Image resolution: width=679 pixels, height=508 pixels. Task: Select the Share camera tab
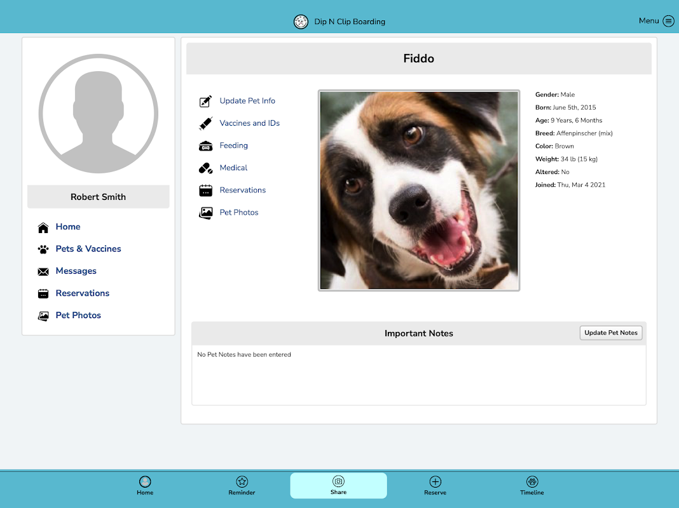(339, 486)
